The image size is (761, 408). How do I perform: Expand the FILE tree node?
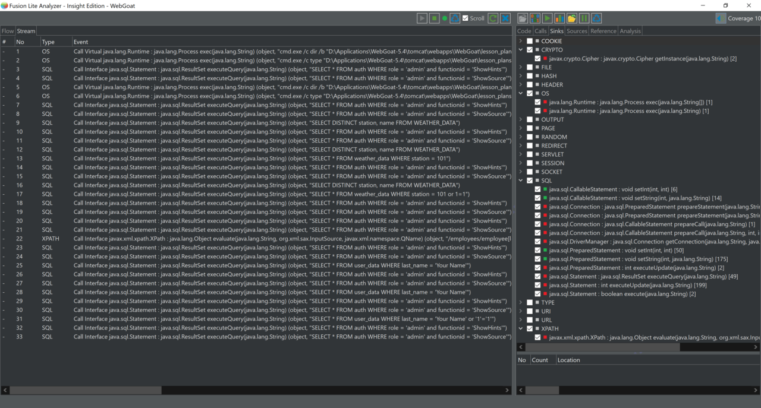pos(521,67)
